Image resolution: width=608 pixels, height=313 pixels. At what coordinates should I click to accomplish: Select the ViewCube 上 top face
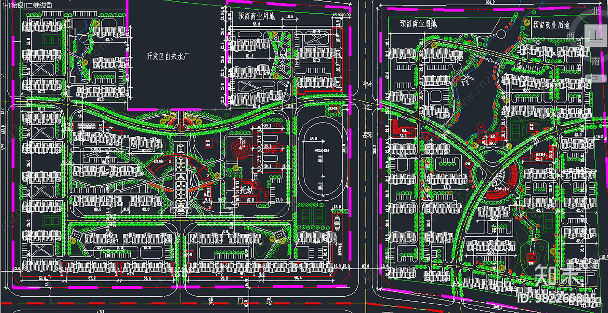pos(596,36)
